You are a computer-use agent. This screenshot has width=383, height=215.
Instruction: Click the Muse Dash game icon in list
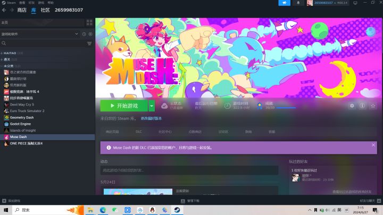[x=6, y=137]
